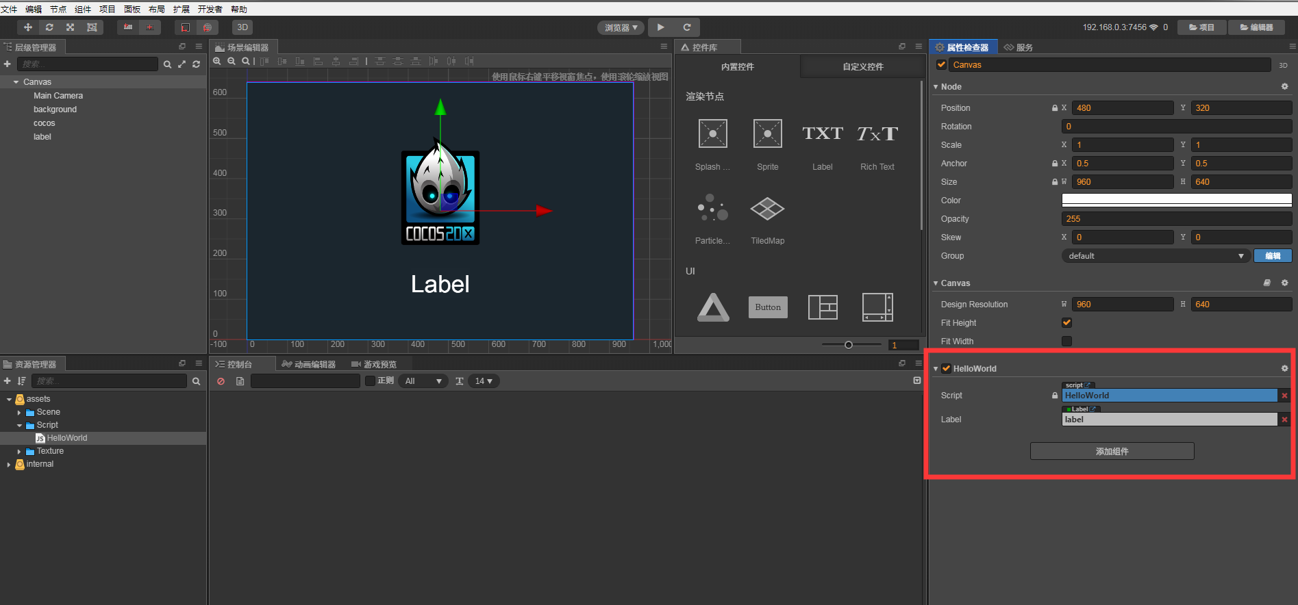
Task: Click the 添加组件 button
Action: [x=1112, y=451]
